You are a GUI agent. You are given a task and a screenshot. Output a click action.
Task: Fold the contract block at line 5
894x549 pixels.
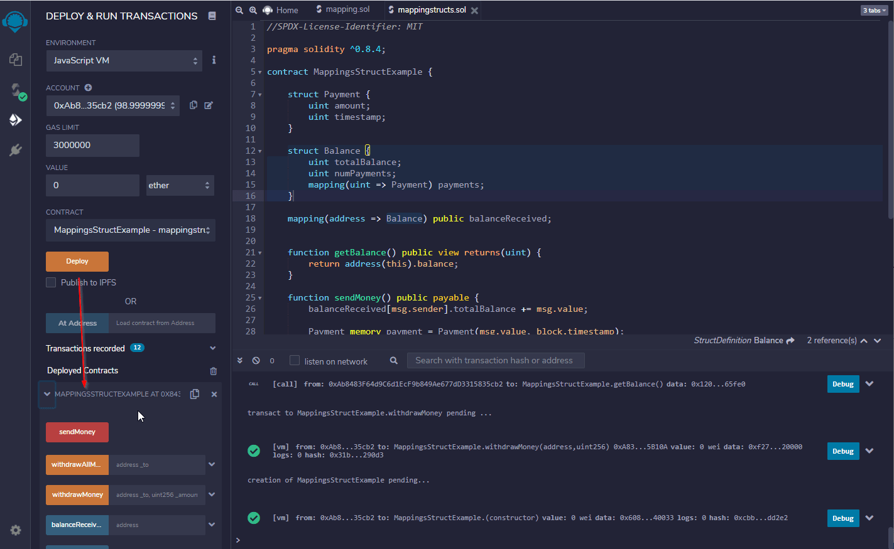pyautogui.click(x=260, y=72)
